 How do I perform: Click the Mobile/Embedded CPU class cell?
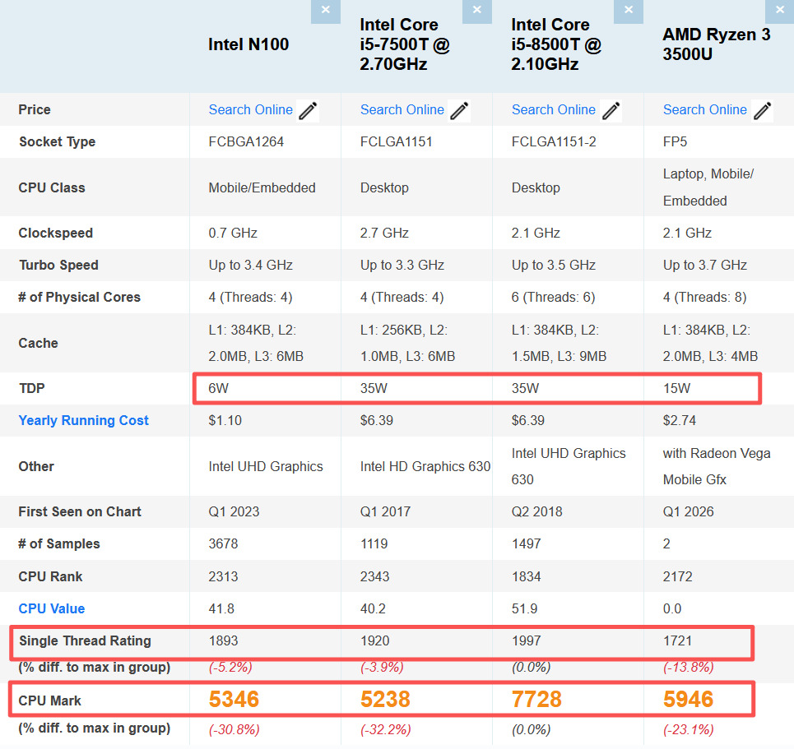point(262,187)
